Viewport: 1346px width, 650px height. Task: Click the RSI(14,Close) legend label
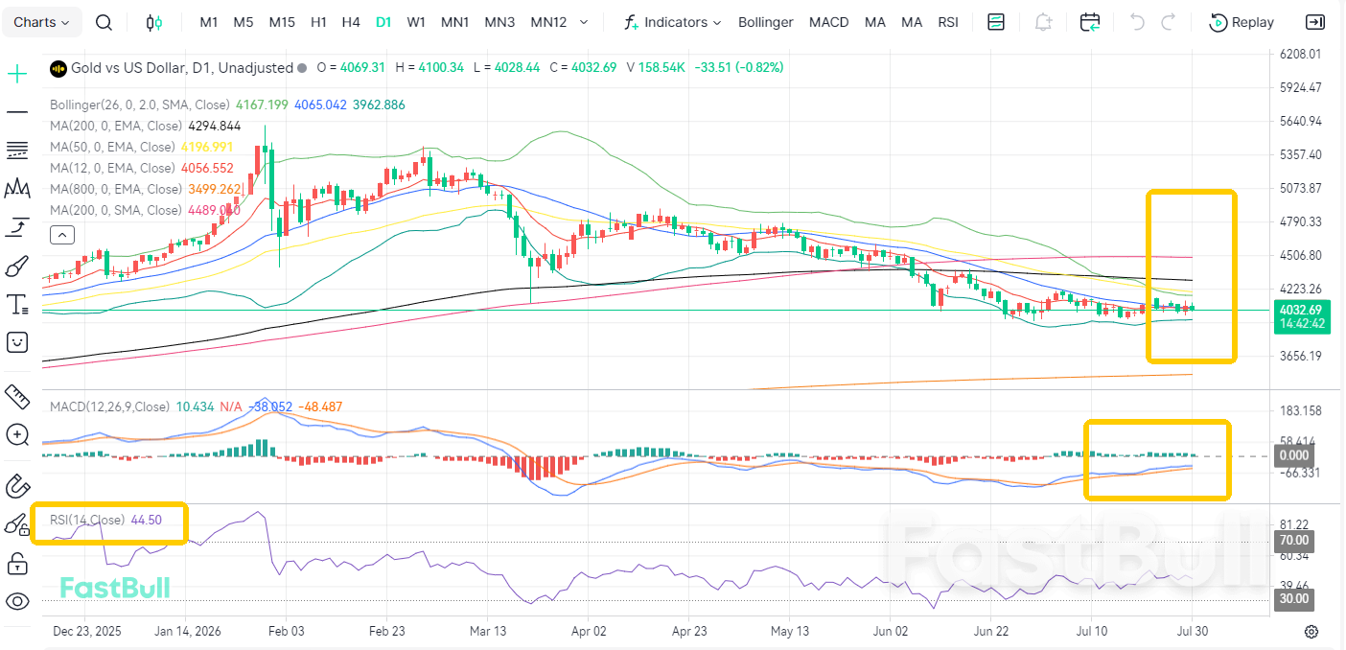point(87,520)
